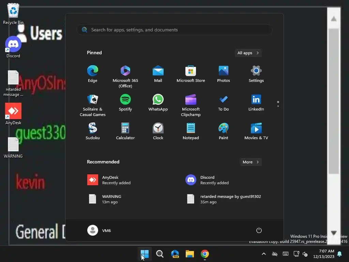The image size is (349, 262).
Task: Open Edge from pinned apps
Action: pos(93,74)
